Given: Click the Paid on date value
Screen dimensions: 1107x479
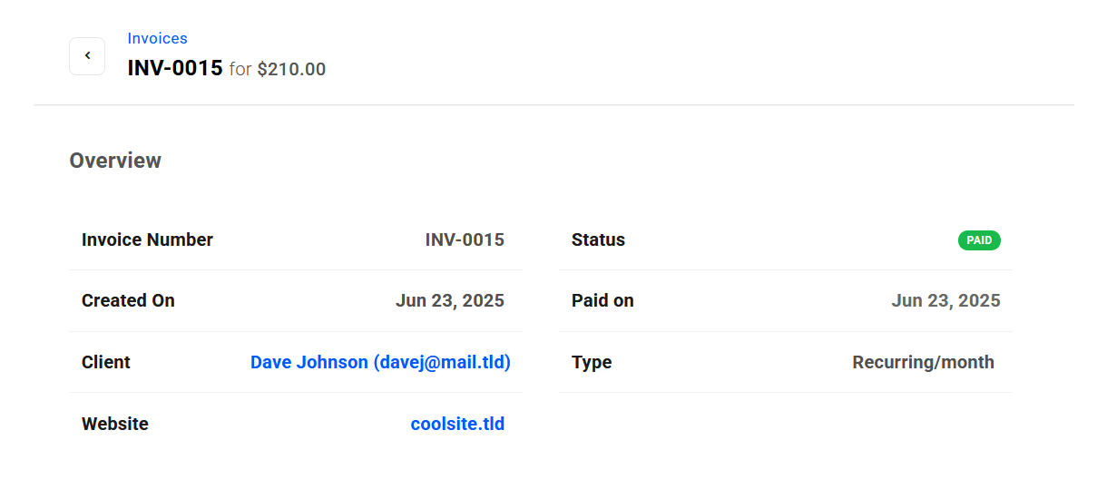Looking at the screenshot, I should 945,300.
